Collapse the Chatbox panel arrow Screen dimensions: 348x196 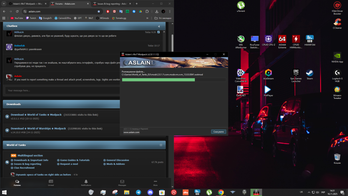[x=159, y=26]
